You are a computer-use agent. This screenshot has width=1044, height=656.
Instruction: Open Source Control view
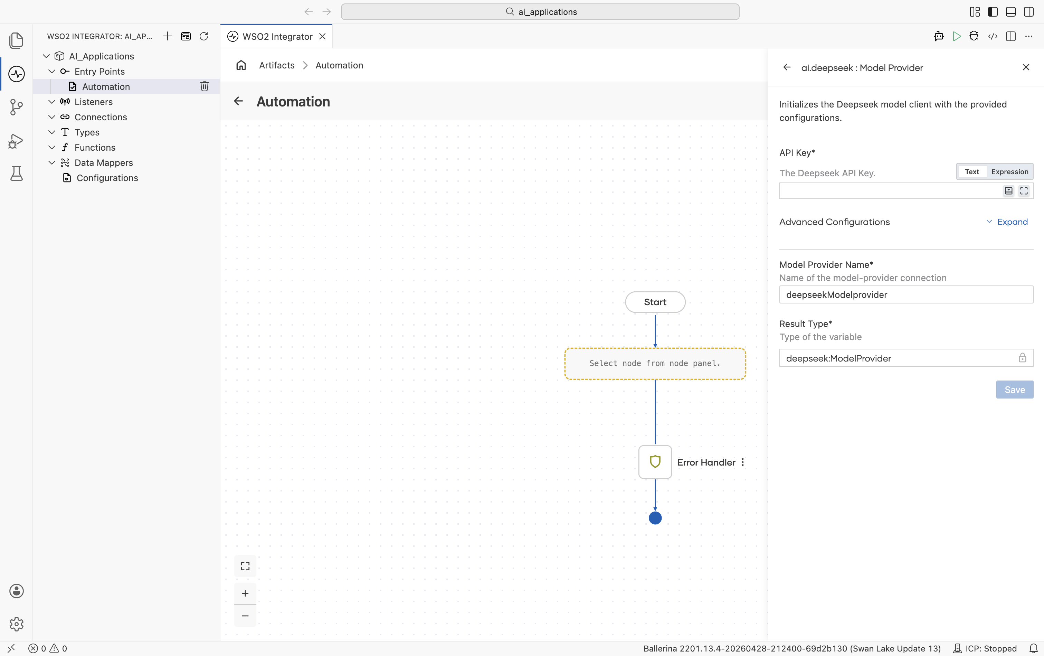17,107
